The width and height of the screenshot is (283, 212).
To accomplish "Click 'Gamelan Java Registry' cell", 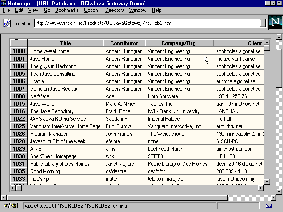I will point(65,89).
